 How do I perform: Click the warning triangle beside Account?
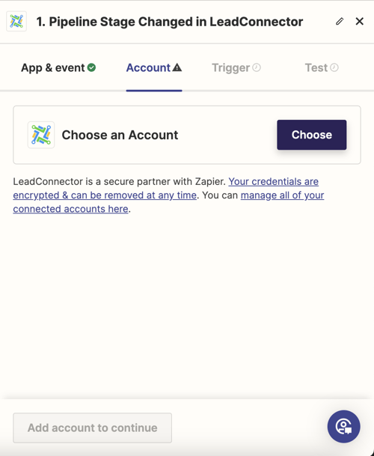tap(177, 67)
